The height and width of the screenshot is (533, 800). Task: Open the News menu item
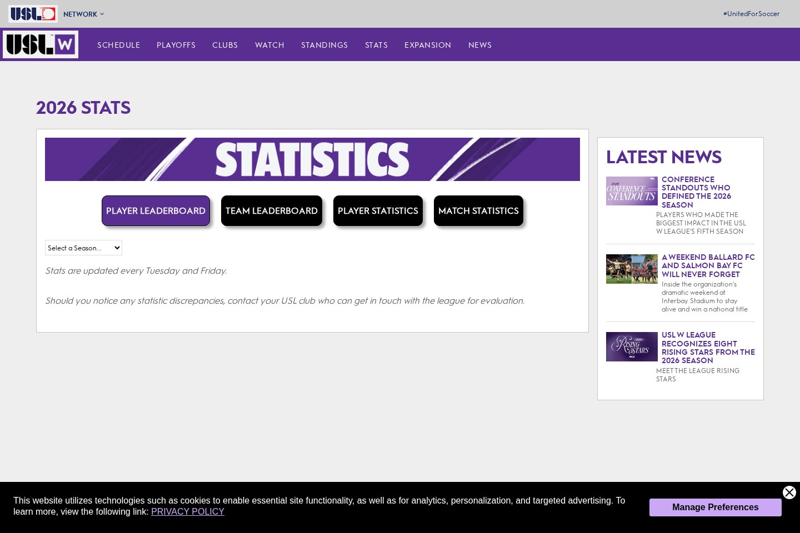(480, 45)
